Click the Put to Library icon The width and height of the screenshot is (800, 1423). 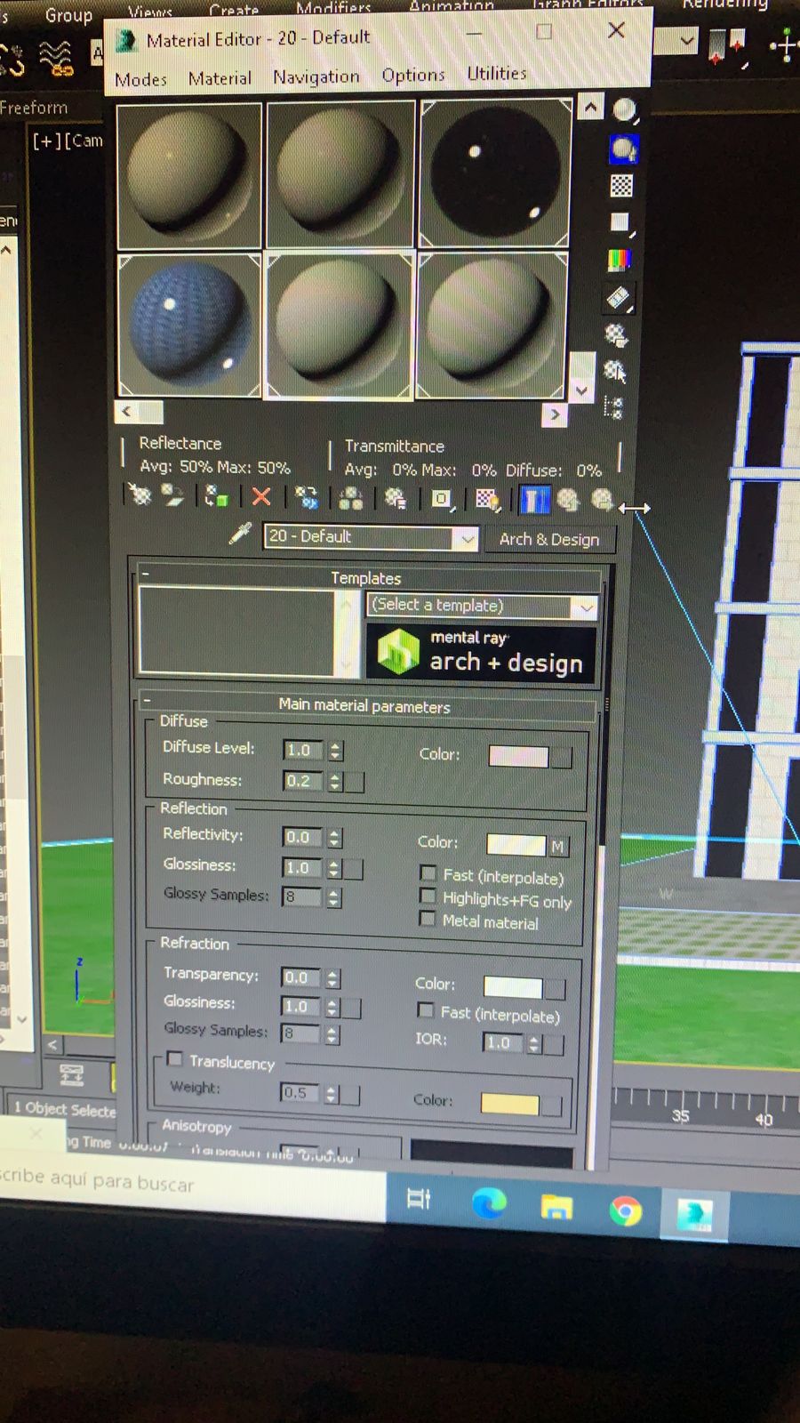tap(396, 499)
